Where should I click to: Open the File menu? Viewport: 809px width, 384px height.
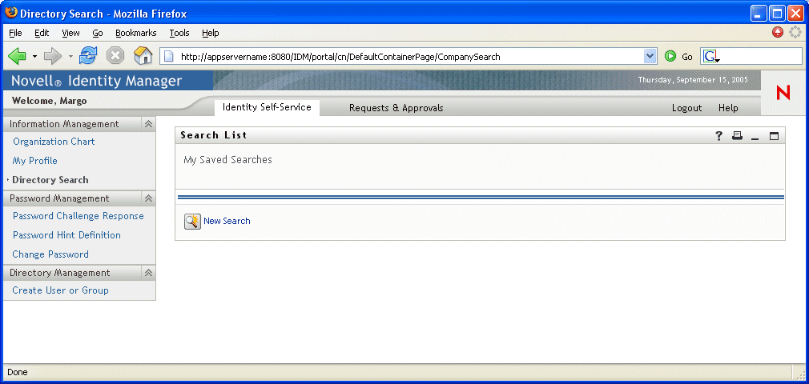click(15, 33)
